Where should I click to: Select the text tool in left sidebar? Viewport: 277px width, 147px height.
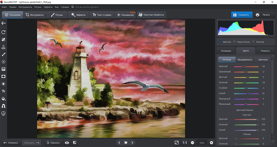[4, 91]
